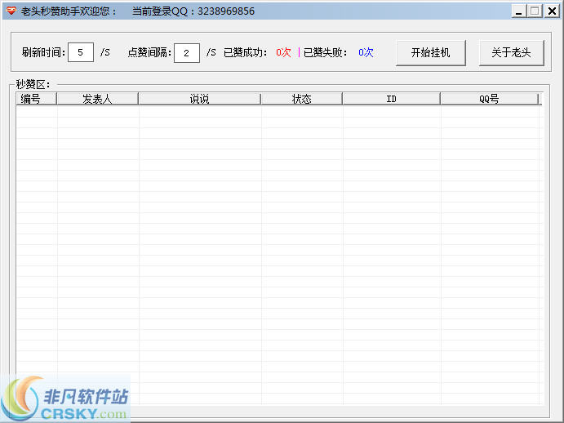Click the 秒赞区 group label

click(x=33, y=85)
